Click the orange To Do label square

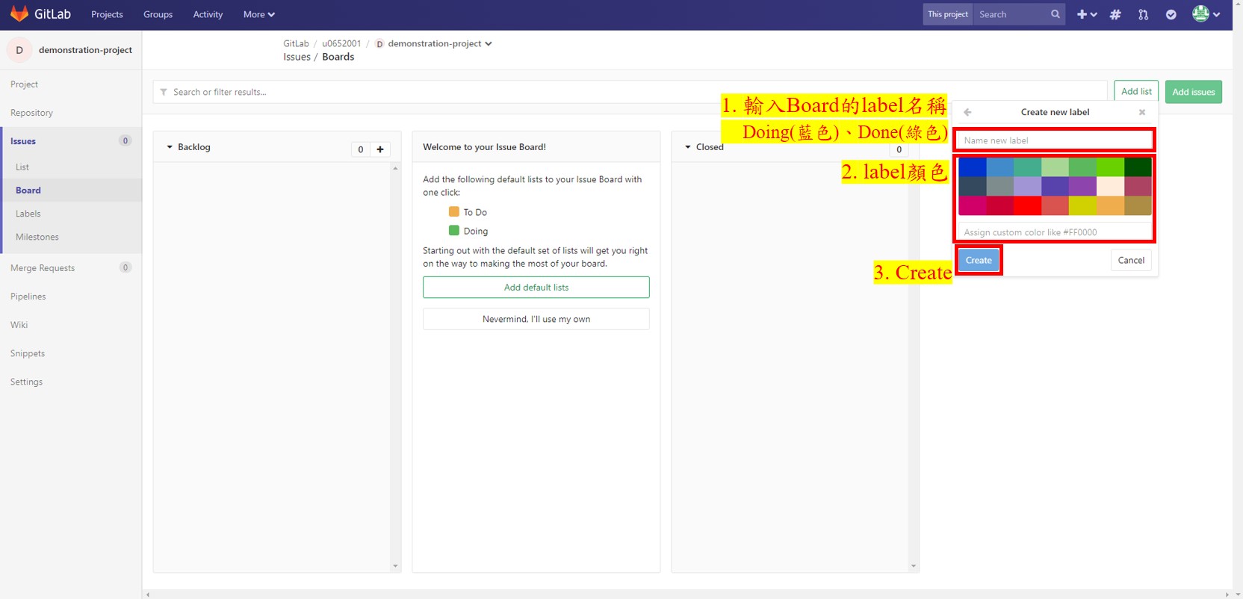coord(453,211)
